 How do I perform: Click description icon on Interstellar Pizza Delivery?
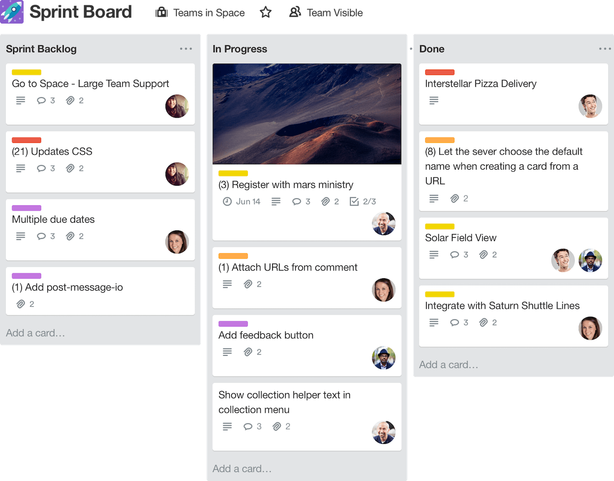pyautogui.click(x=433, y=100)
